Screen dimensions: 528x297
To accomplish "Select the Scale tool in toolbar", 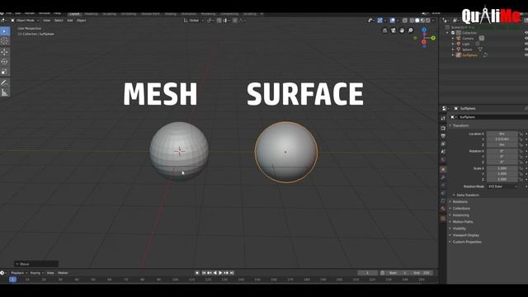I will click(4, 72).
